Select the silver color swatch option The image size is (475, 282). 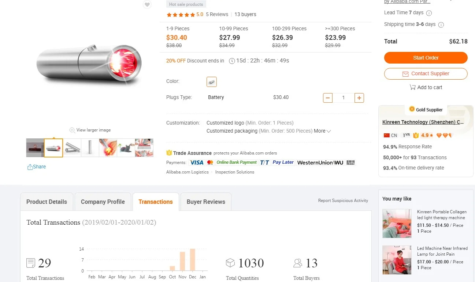(212, 82)
